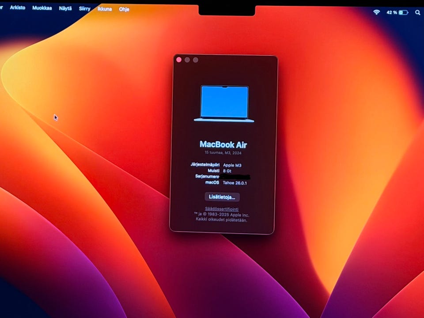This screenshot has height=318, width=424.
Task: Click the minimize button of About window
Action: [x=187, y=60]
